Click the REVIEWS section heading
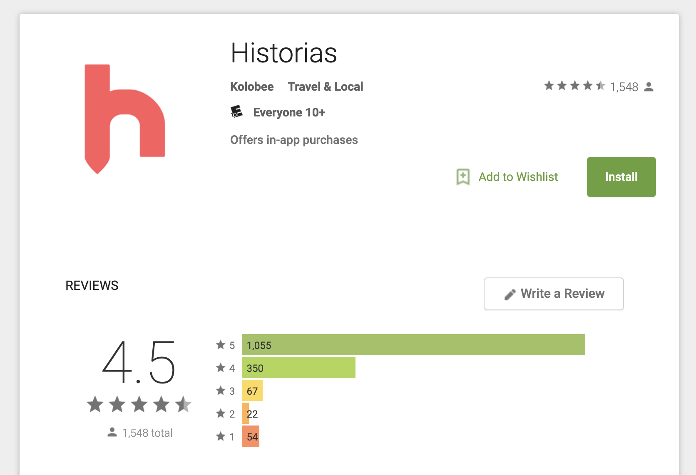 [92, 286]
